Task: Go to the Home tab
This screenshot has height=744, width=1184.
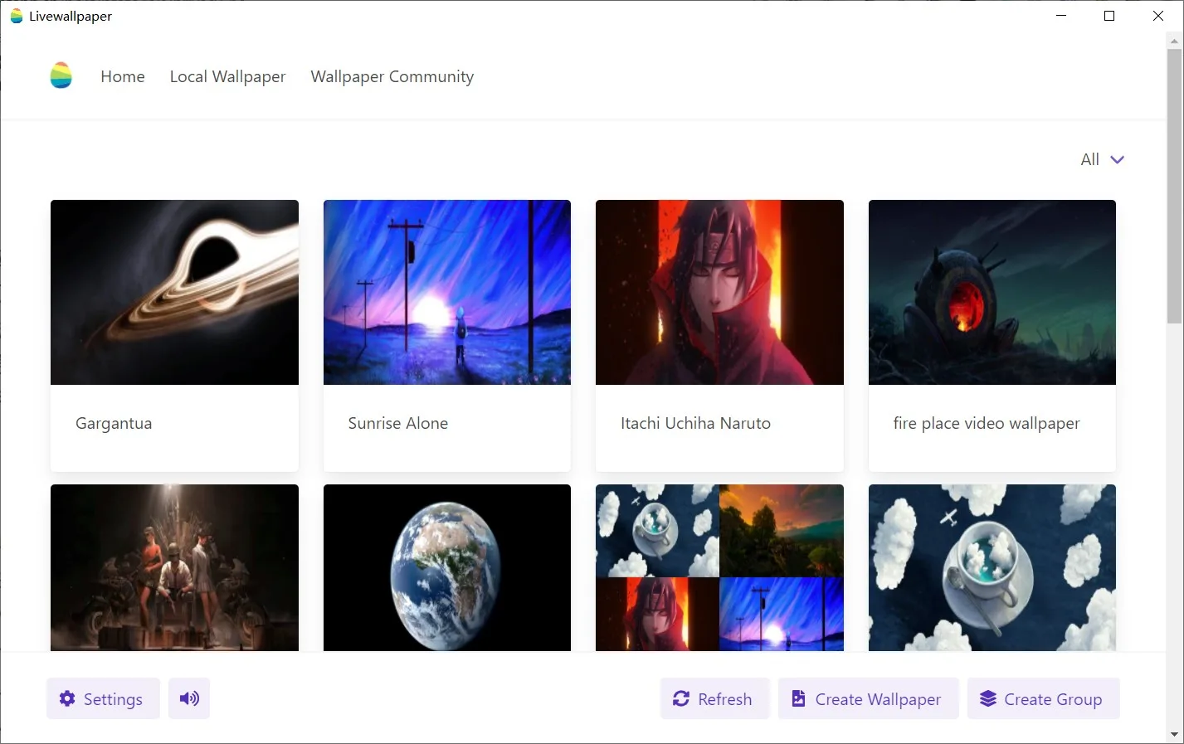Action: click(123, 76)
